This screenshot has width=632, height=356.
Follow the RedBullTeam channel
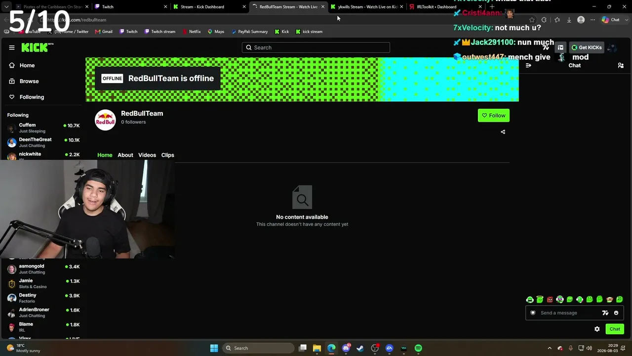tap(494, 116)
